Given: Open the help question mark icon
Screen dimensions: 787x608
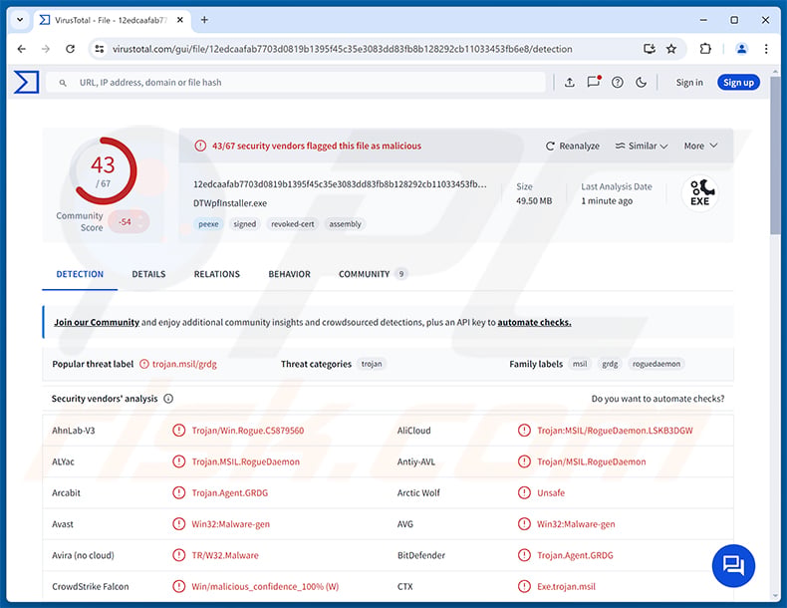Looking at the screenshot, I should (618, 83).
